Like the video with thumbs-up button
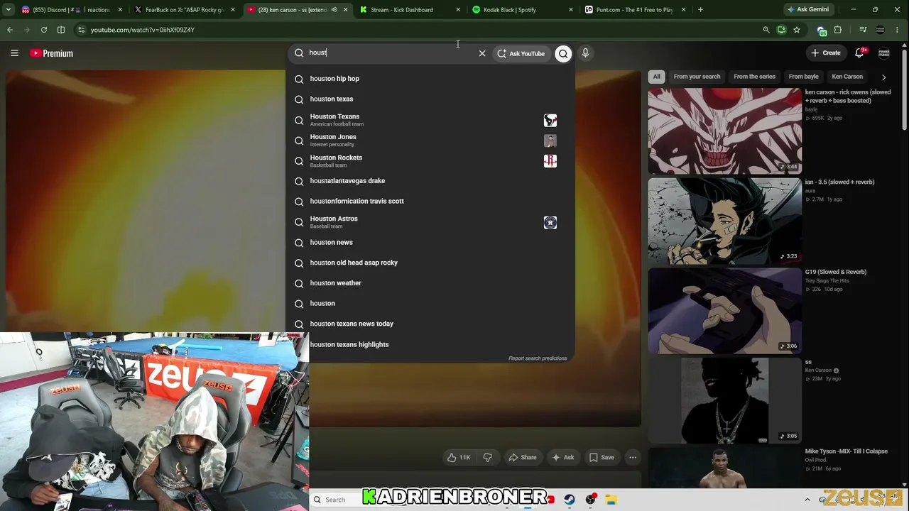The image size is (909, 511). [x=459, y=458]
